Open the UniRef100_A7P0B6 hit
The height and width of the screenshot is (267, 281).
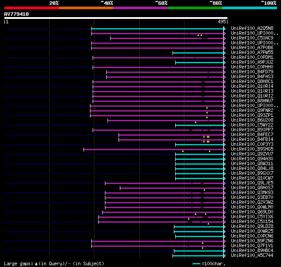252,48
